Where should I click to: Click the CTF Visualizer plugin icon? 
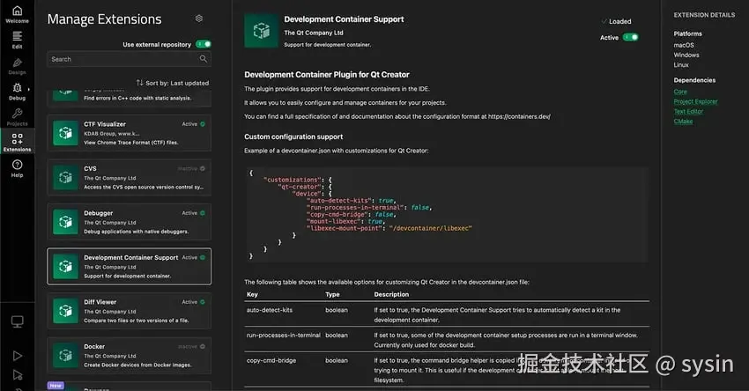click(x=65, y=133)
